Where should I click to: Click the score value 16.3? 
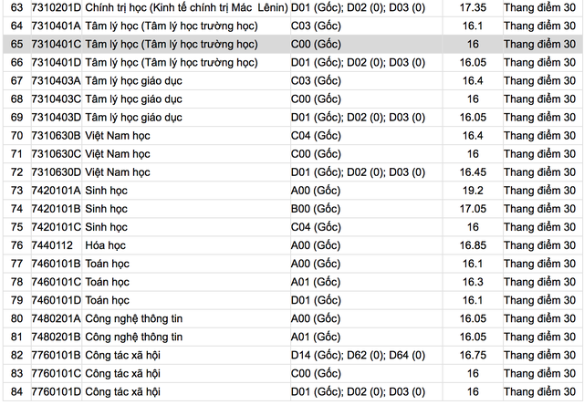pyautogui.click(x=472, y=281)
